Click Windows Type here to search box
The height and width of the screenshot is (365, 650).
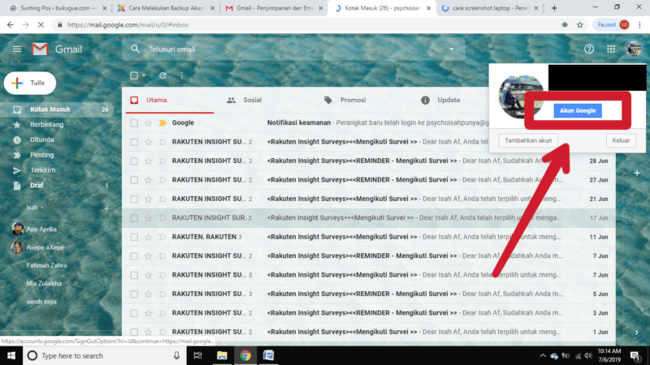(104, 355)
